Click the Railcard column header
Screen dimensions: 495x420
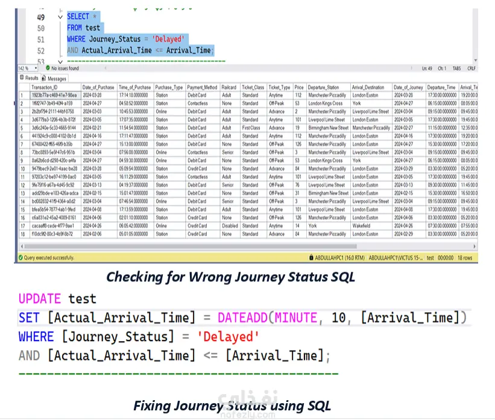(x=230, y=87)
